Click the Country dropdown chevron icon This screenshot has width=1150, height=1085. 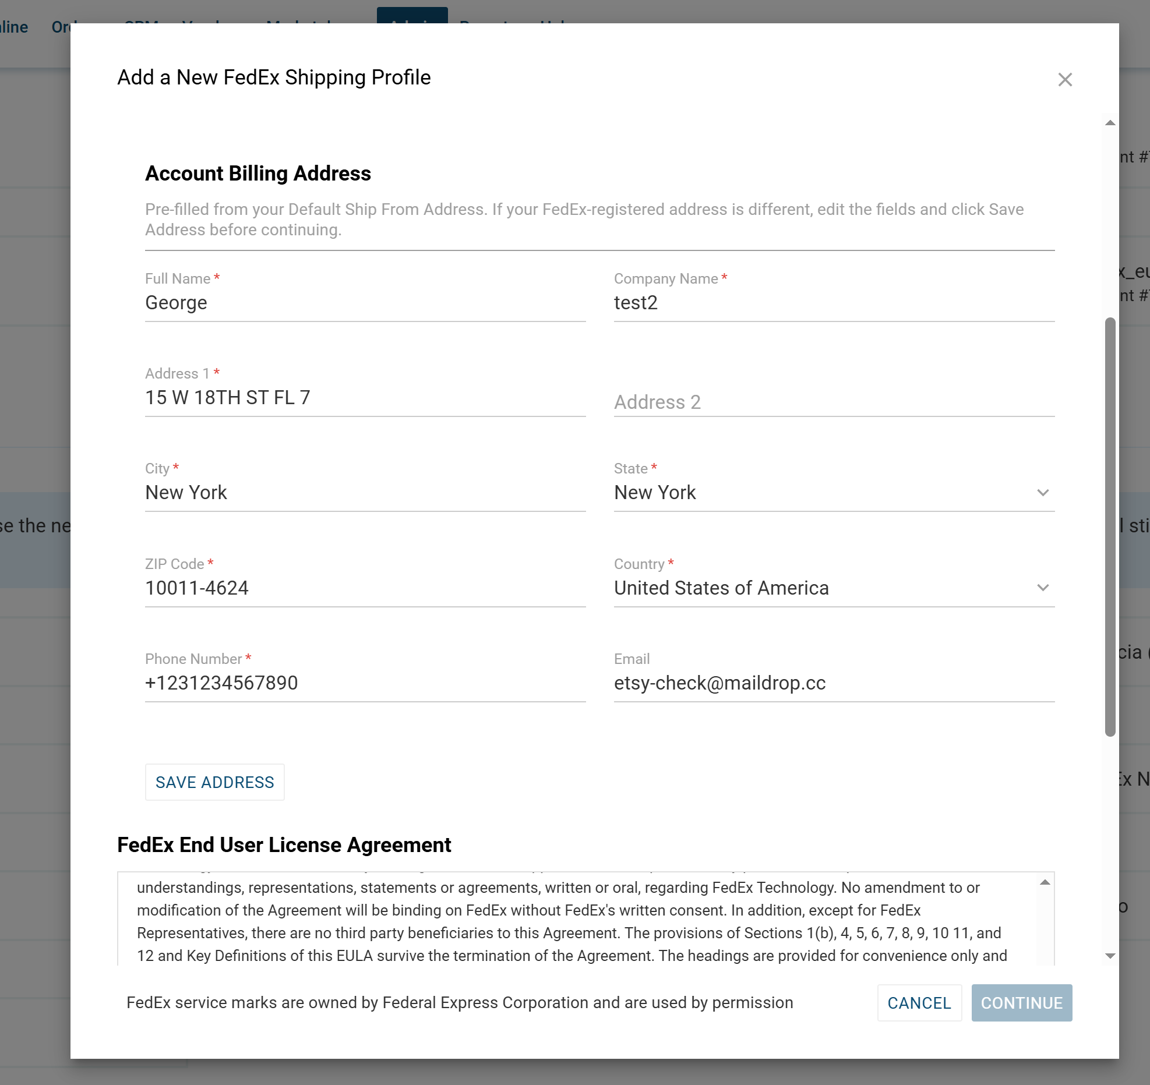1043,588
